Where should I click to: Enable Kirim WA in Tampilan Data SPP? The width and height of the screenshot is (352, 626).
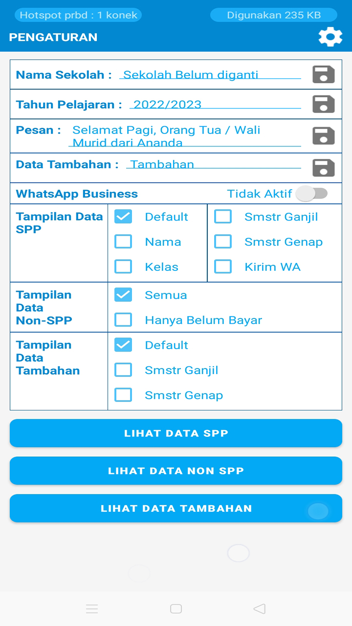223,266
